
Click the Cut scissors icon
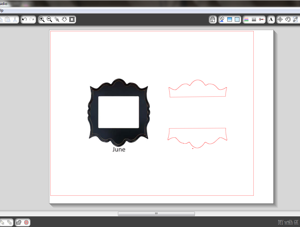click(15, 19)
